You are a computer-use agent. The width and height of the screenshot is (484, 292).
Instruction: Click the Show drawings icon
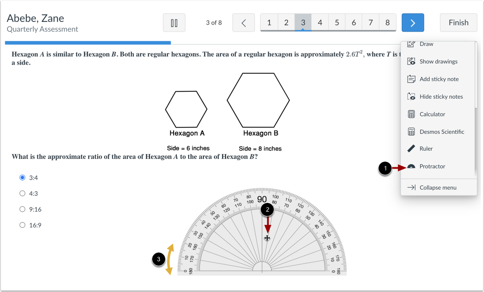point(411,61)
